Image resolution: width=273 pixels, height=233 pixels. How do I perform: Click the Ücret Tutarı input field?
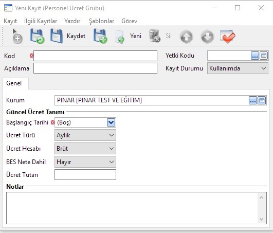(85, 175)
